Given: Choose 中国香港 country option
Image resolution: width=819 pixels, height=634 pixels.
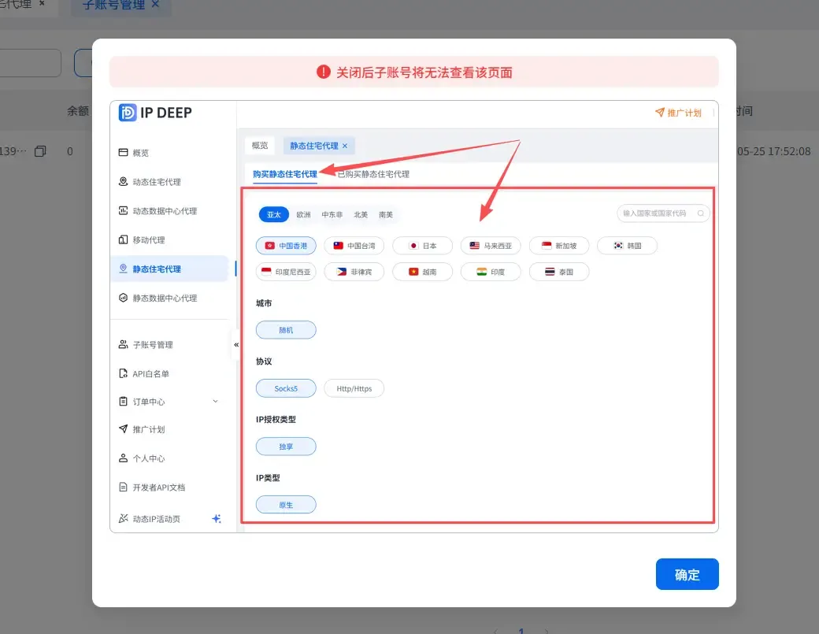Looking at the screenshot, I should pyautogui.click(x=286, y=246).
